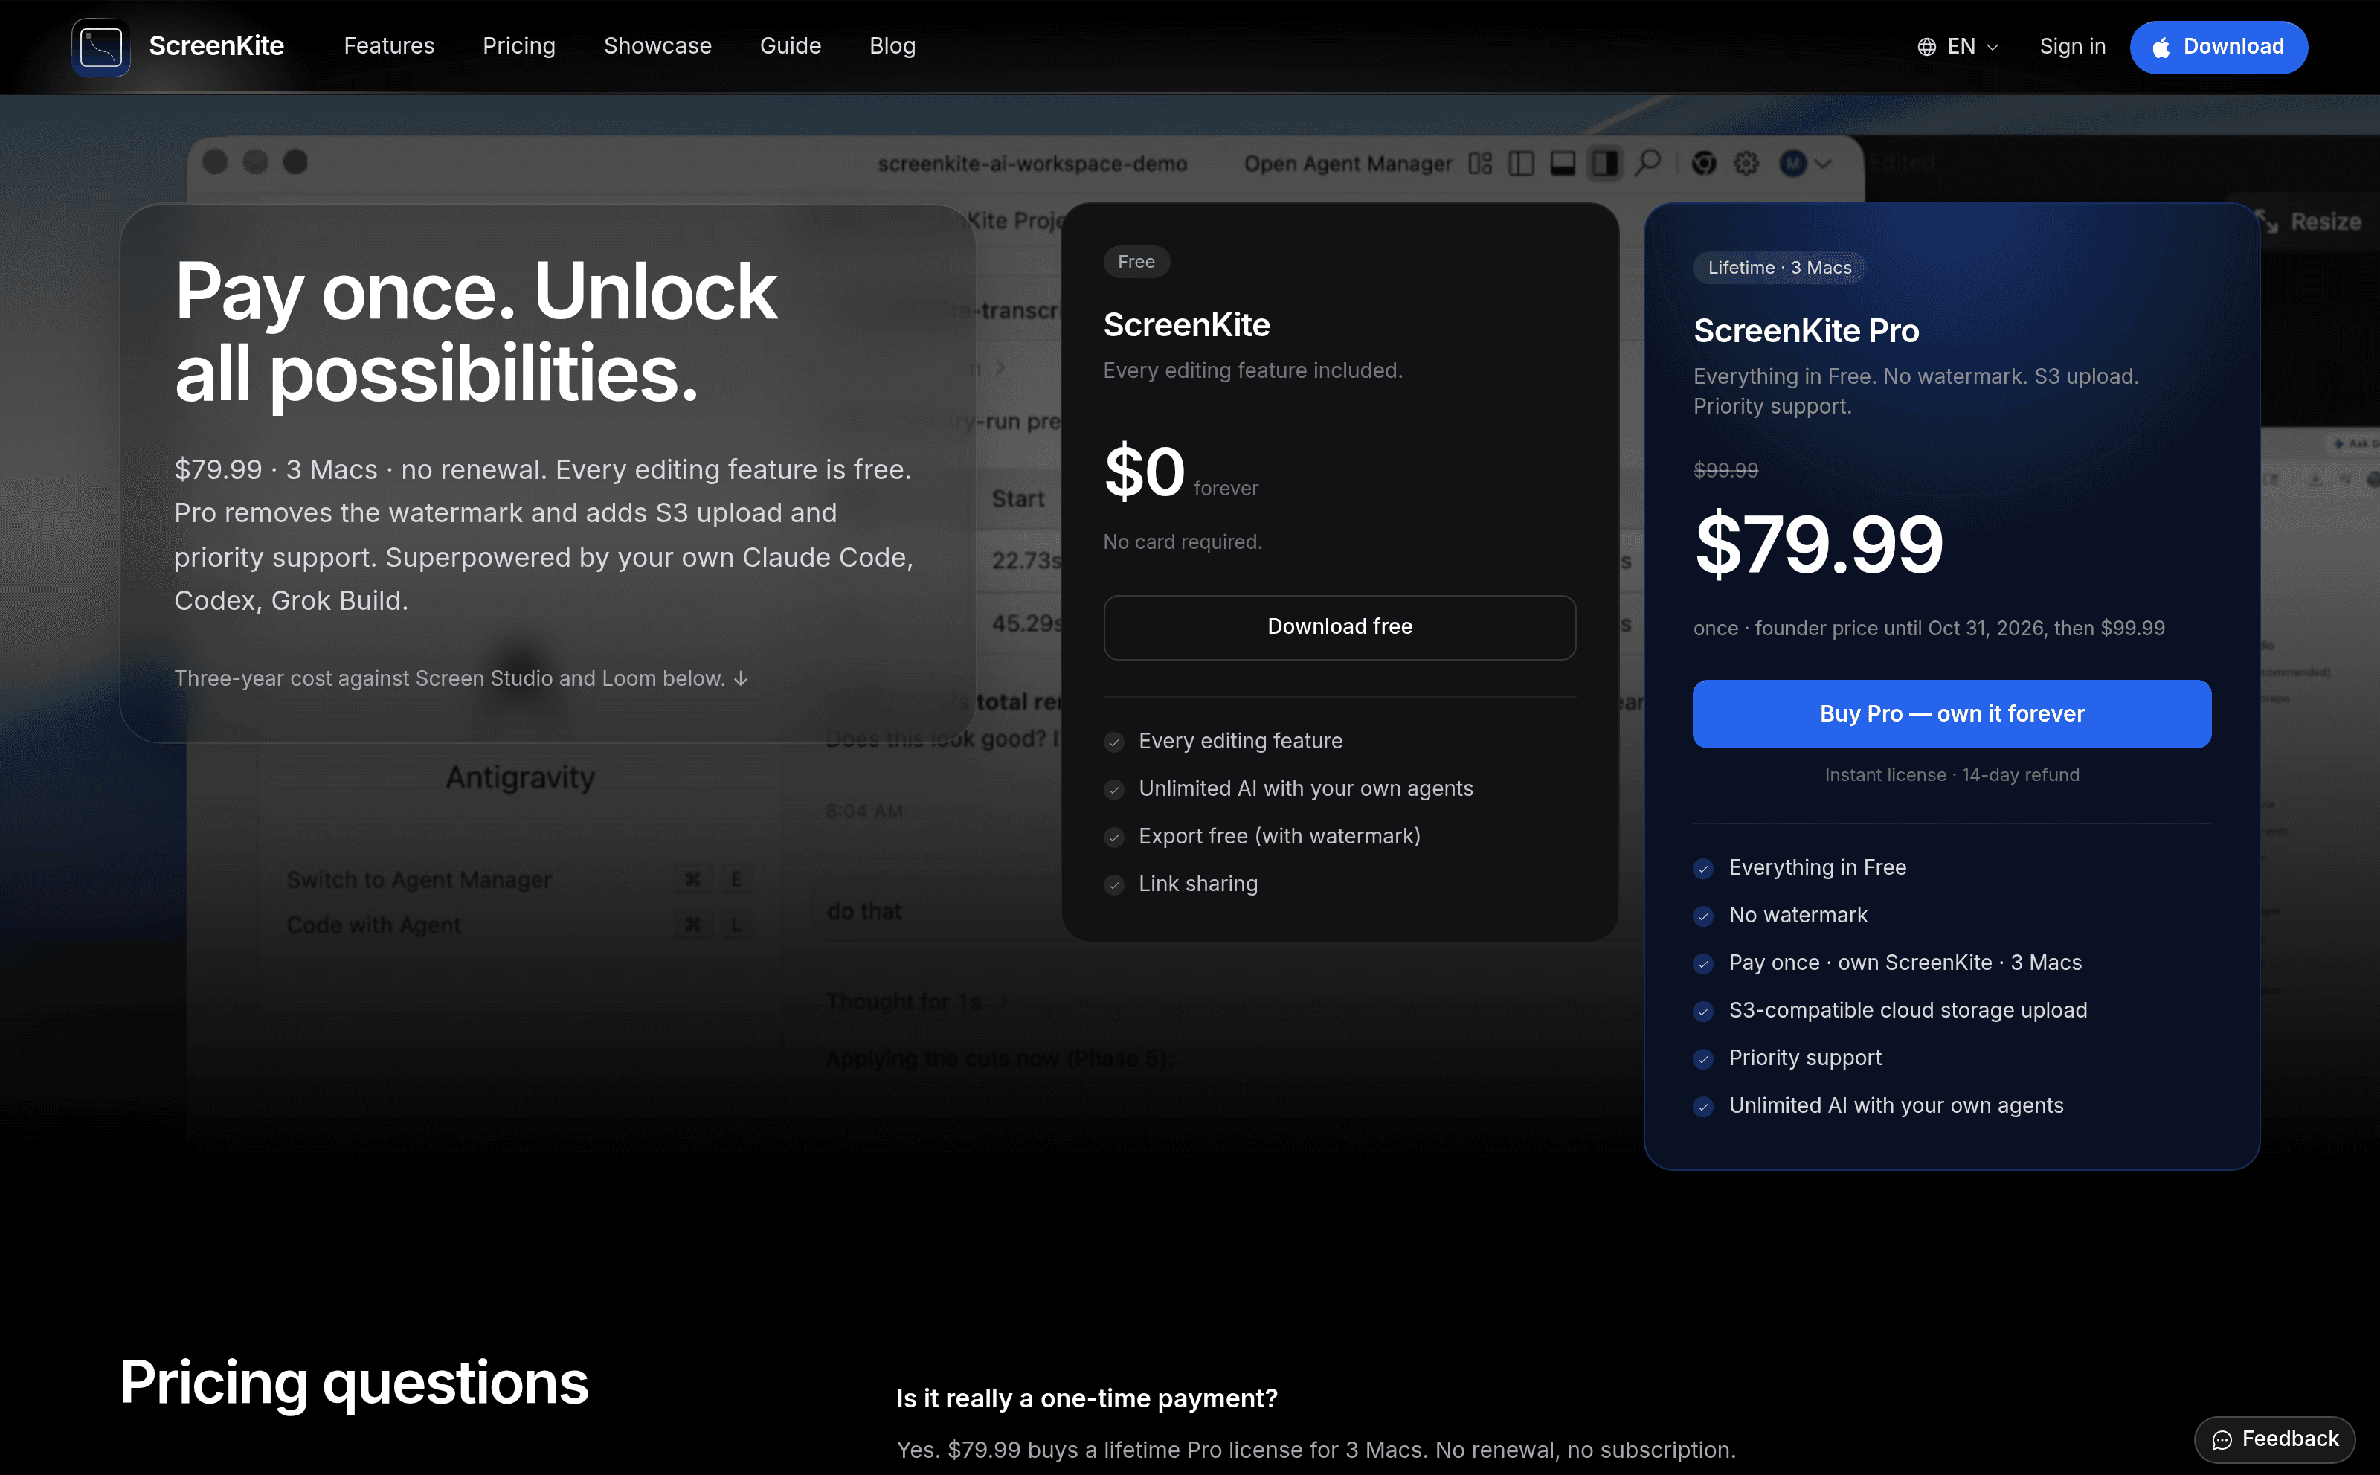Image resolution: width=2380 pixels, height=1475 pixels.
Task: Open the Guide page
Action: pos(790,46)
